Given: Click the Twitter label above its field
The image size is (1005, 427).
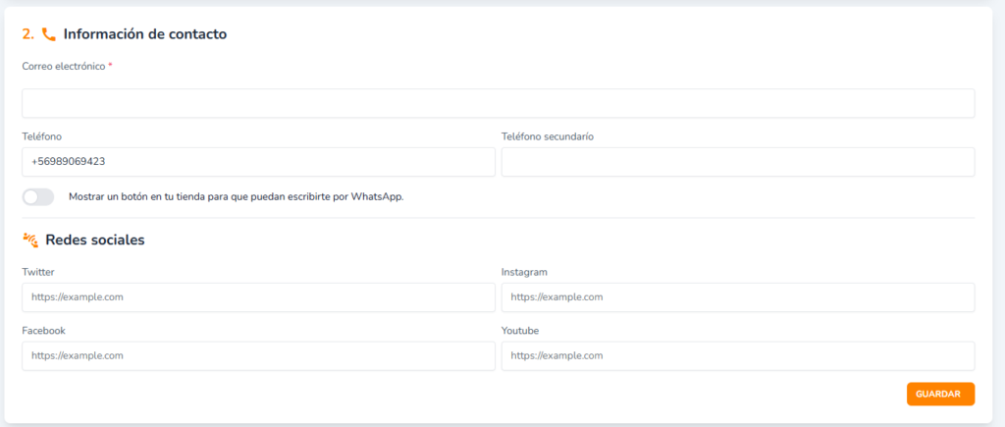Looking at the screenshot, I should tap(38, 272).
